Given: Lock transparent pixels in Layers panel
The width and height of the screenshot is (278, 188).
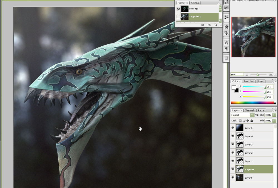Looking at the screenshot, I should pyautogui.click(x=240, y=121).
